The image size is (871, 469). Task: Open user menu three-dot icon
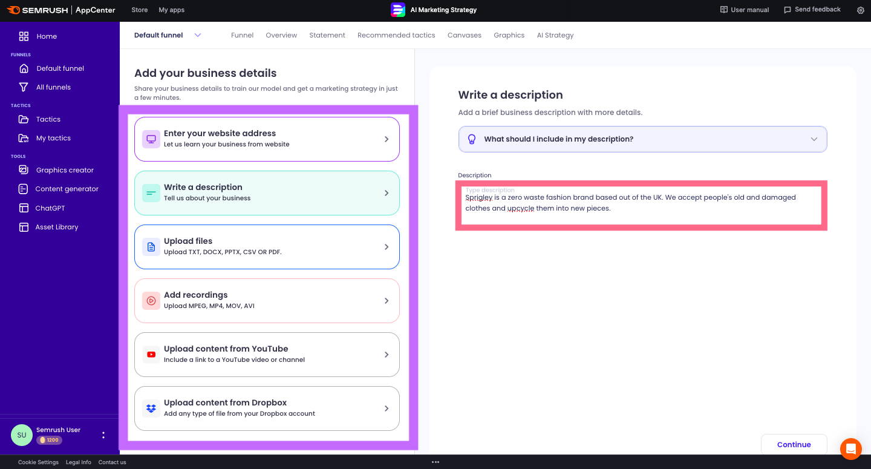103,435
